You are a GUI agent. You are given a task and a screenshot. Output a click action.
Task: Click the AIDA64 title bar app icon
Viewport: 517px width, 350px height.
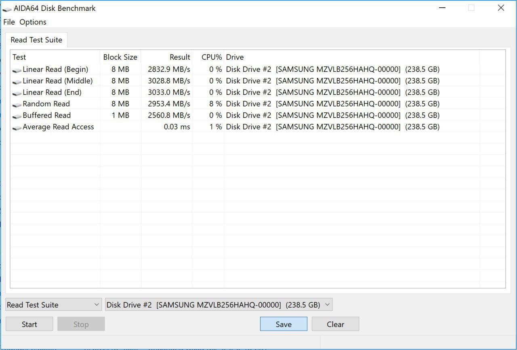point(7,8)
